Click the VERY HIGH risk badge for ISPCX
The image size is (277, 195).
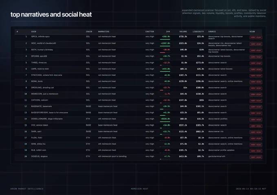click(256, 38)
